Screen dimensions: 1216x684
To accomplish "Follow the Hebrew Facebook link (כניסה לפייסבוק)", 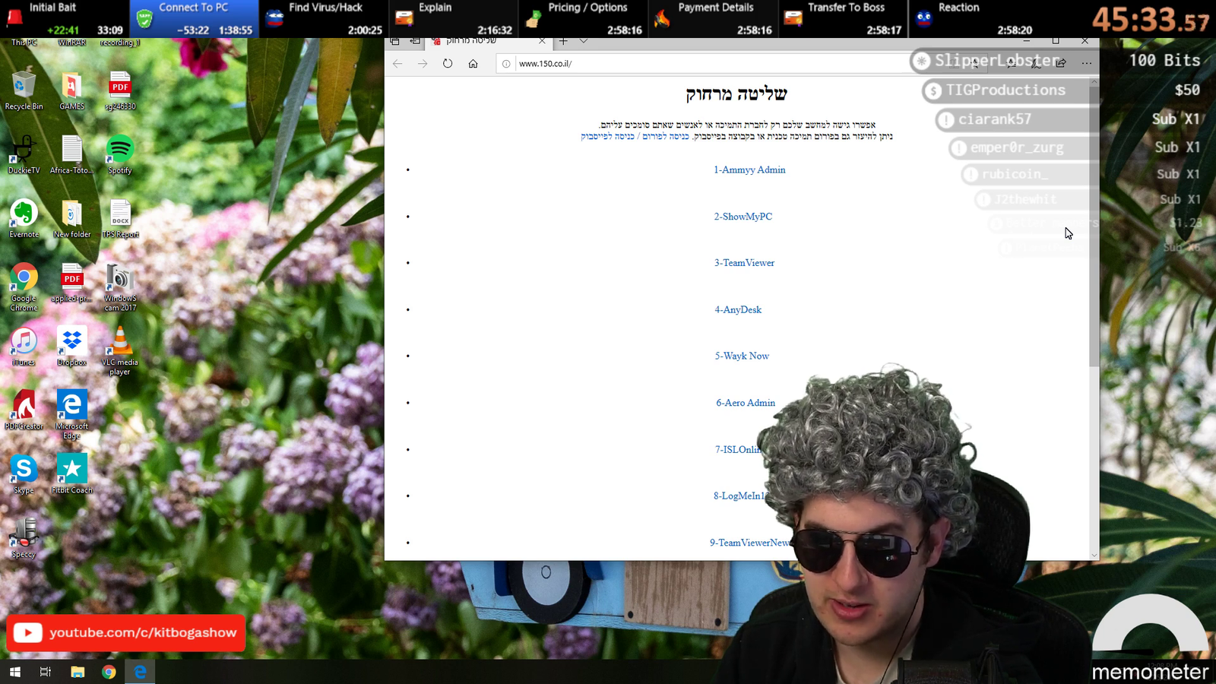I will pos(608,136).
